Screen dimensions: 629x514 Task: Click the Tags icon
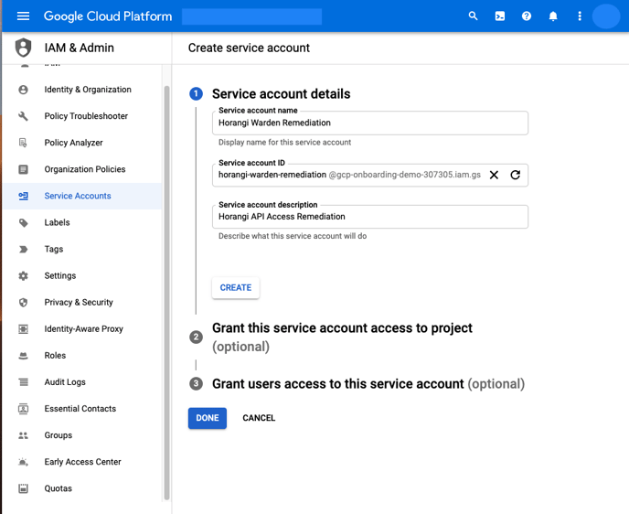[x=23, y=249]
